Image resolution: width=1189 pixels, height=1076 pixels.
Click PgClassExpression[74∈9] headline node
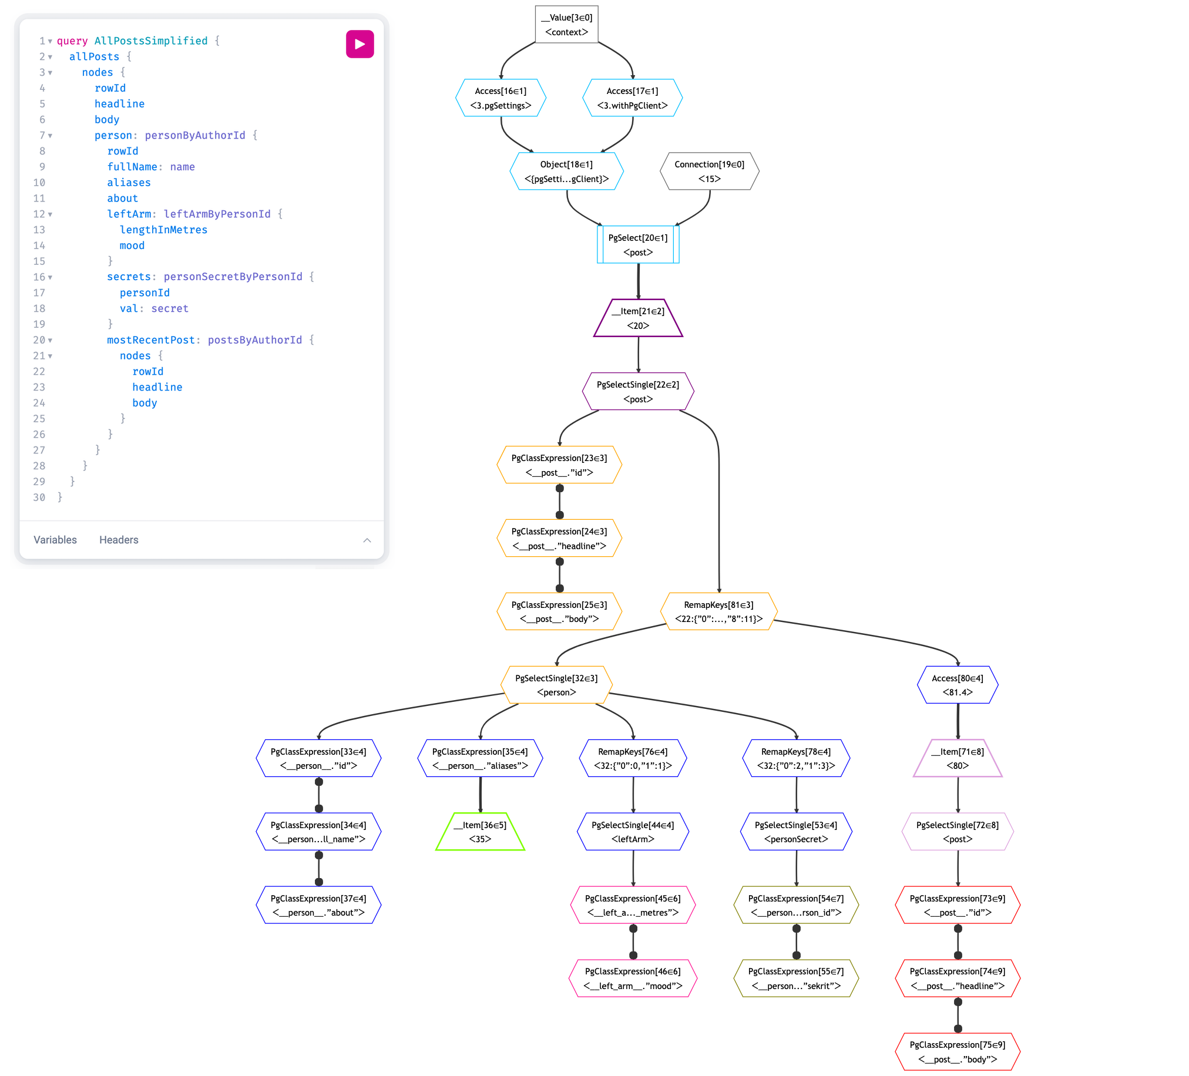958,978
